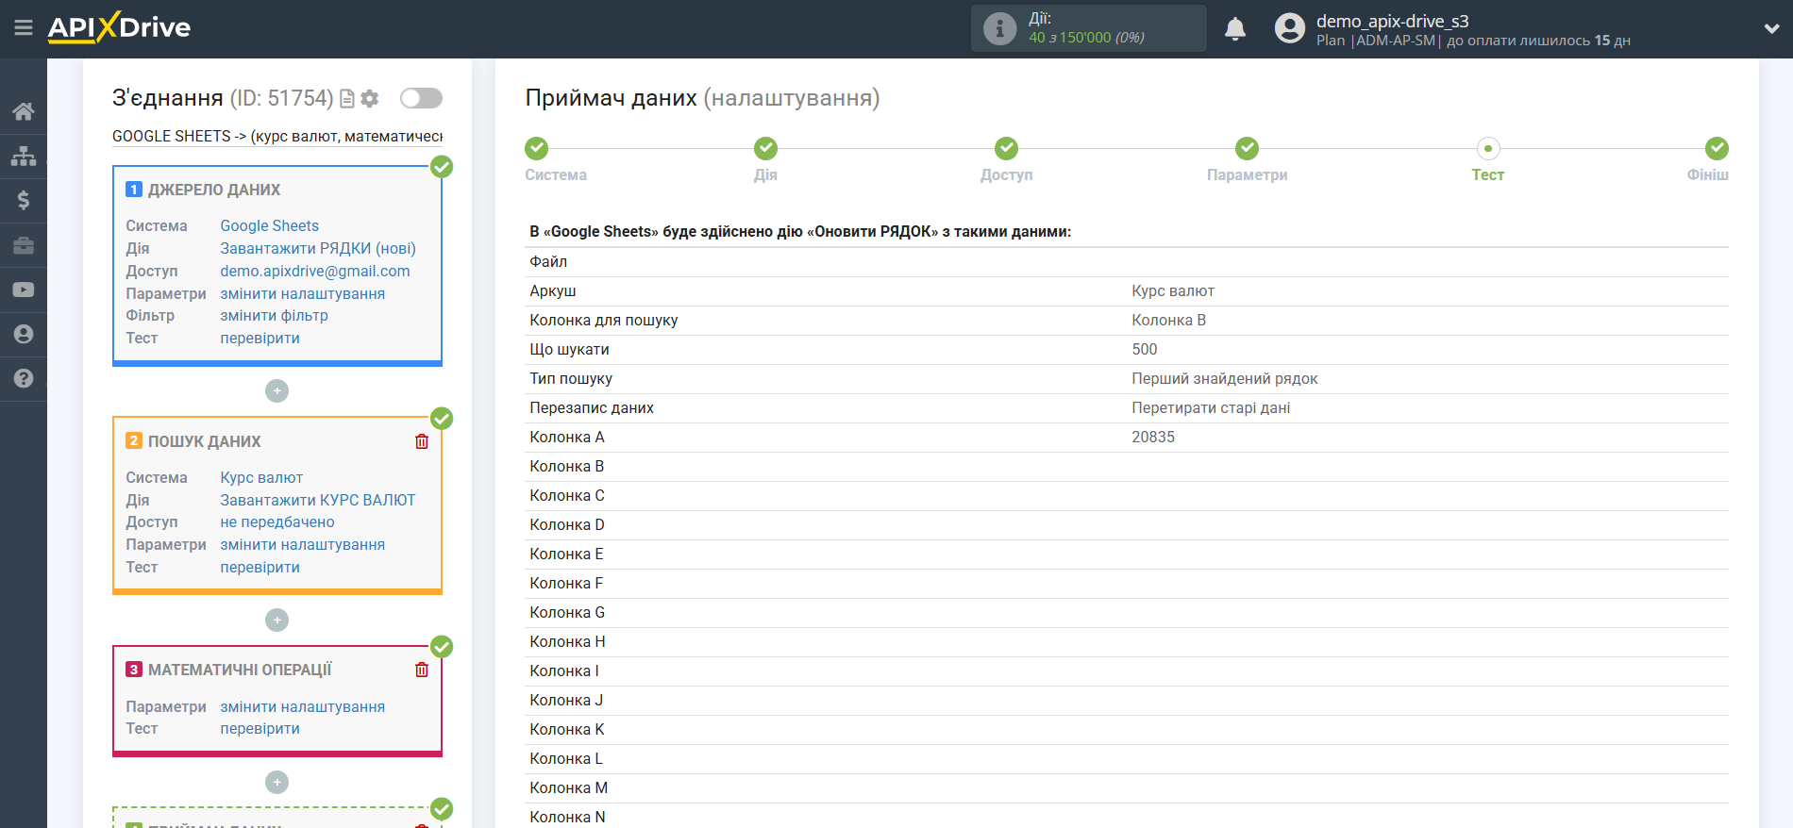Viewport: 1793px width, 828px height.
Task: Click demo.apixdrive@gmail.com access link
Action: tap(315, 271)
